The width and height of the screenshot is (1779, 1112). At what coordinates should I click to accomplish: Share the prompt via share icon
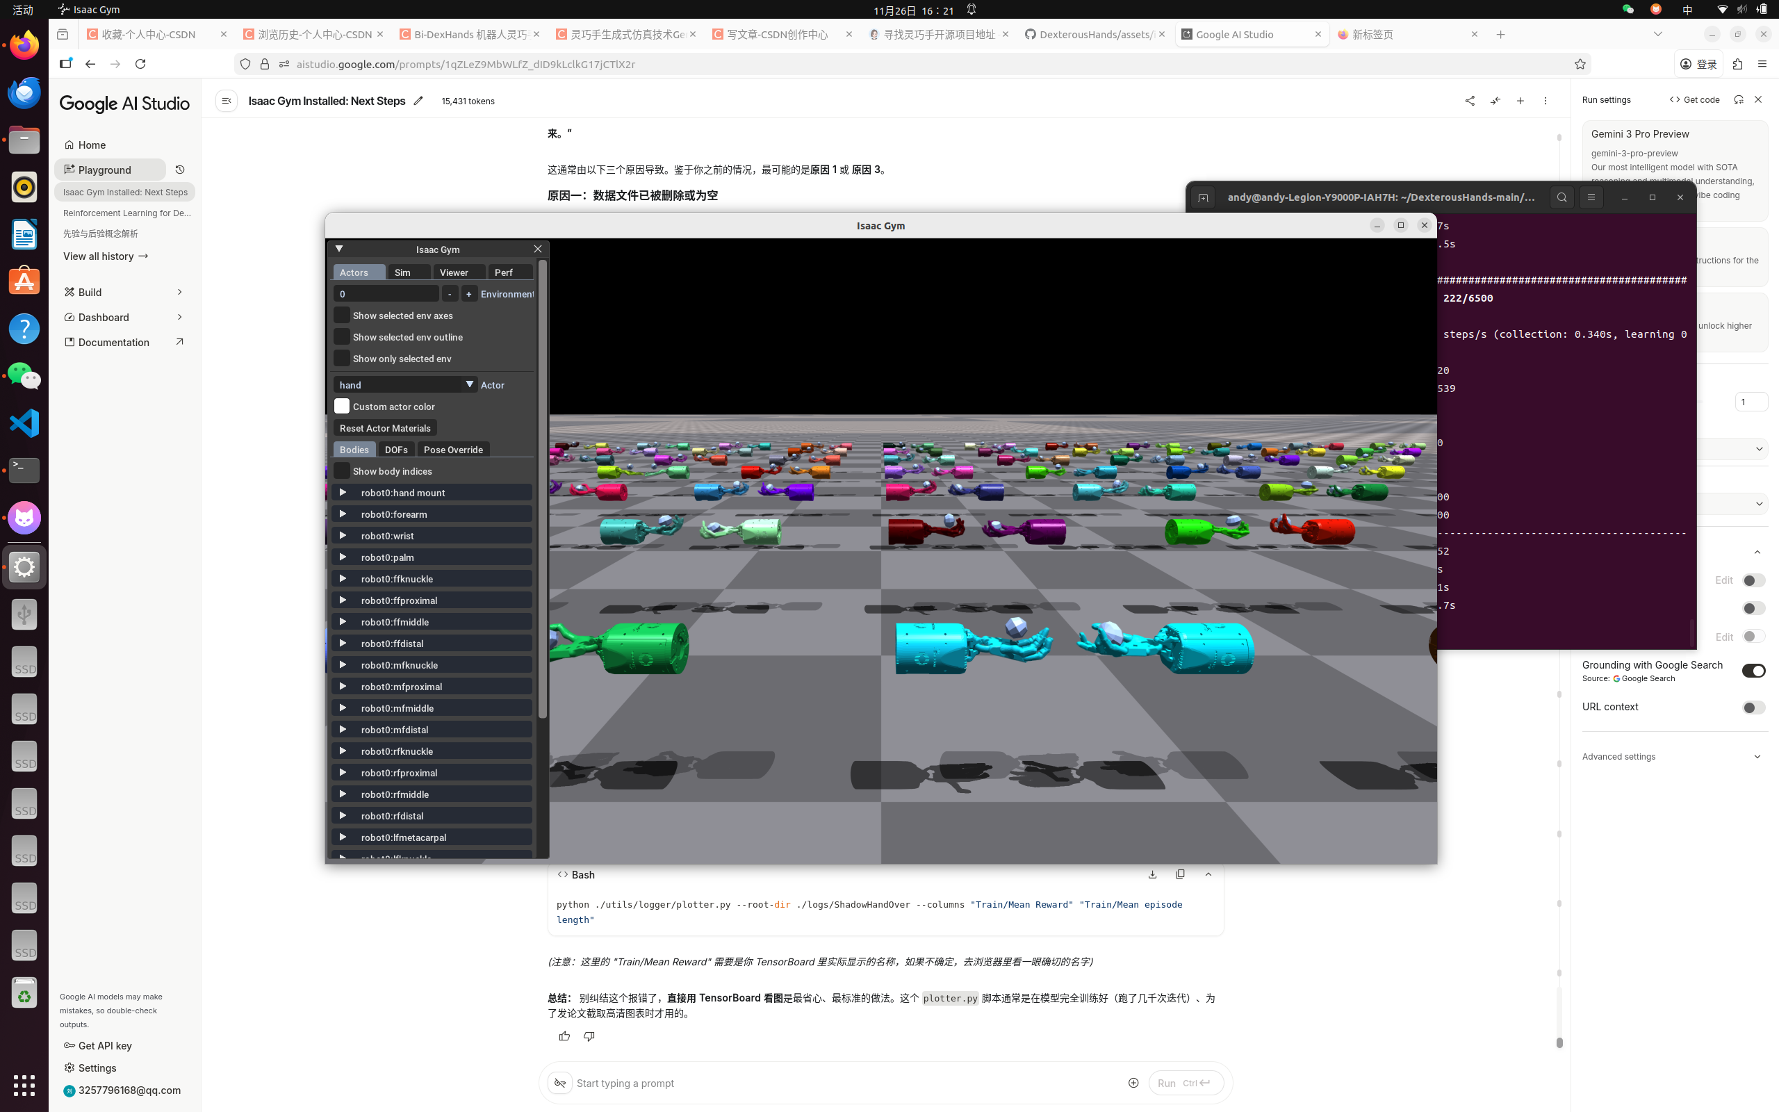(x=1470, y=101)
